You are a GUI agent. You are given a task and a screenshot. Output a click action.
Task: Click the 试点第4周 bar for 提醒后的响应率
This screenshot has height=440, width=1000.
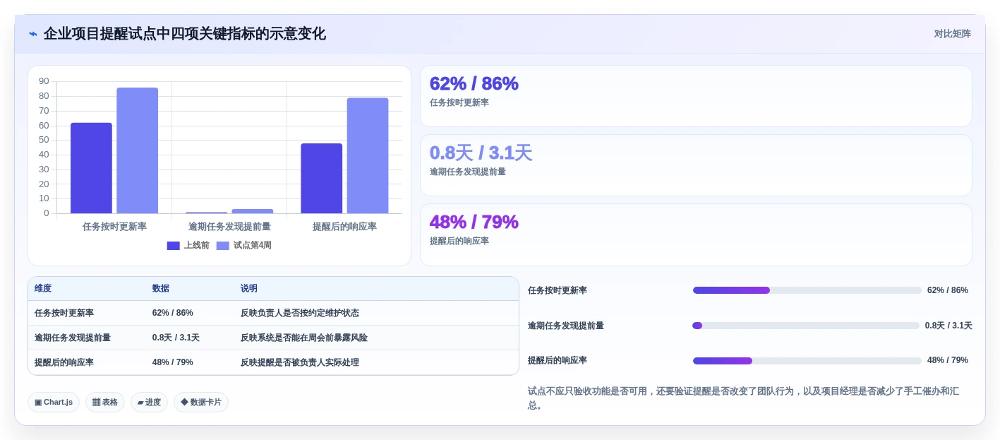click(368, 155)
